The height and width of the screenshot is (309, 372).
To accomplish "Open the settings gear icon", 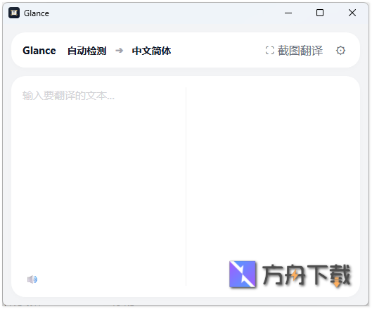I will [x=340, y=51].
